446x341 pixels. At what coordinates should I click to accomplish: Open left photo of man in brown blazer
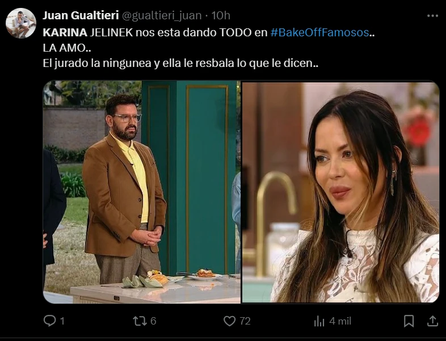(x=142, y=192)
